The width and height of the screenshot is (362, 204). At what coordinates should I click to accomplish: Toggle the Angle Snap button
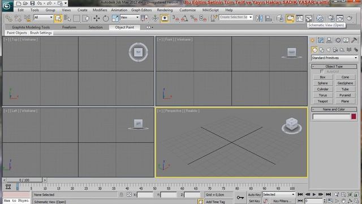(184, 18)
